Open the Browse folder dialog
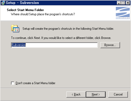 click(110, 45)
